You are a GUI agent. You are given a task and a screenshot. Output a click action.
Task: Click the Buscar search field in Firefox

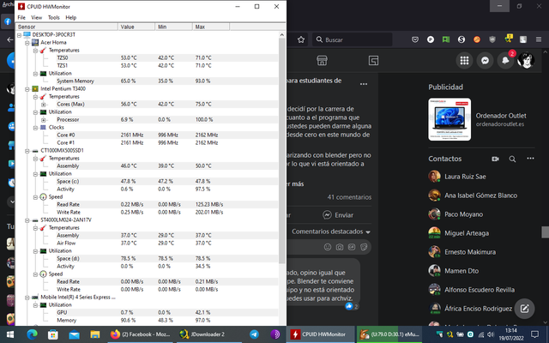pyautogui.click(x=352, y=39)
